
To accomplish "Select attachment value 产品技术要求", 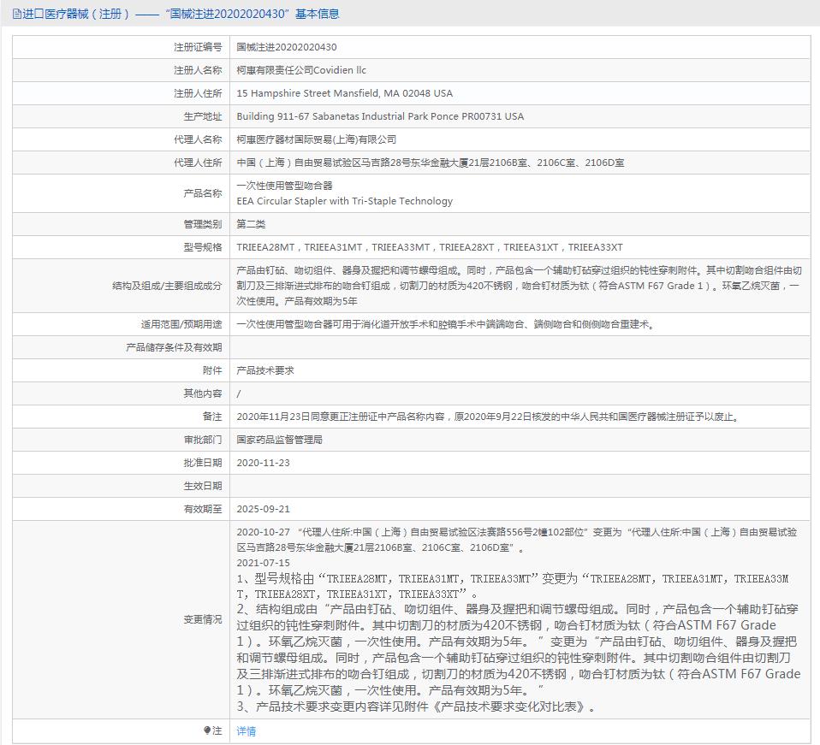I will (265, 370).
